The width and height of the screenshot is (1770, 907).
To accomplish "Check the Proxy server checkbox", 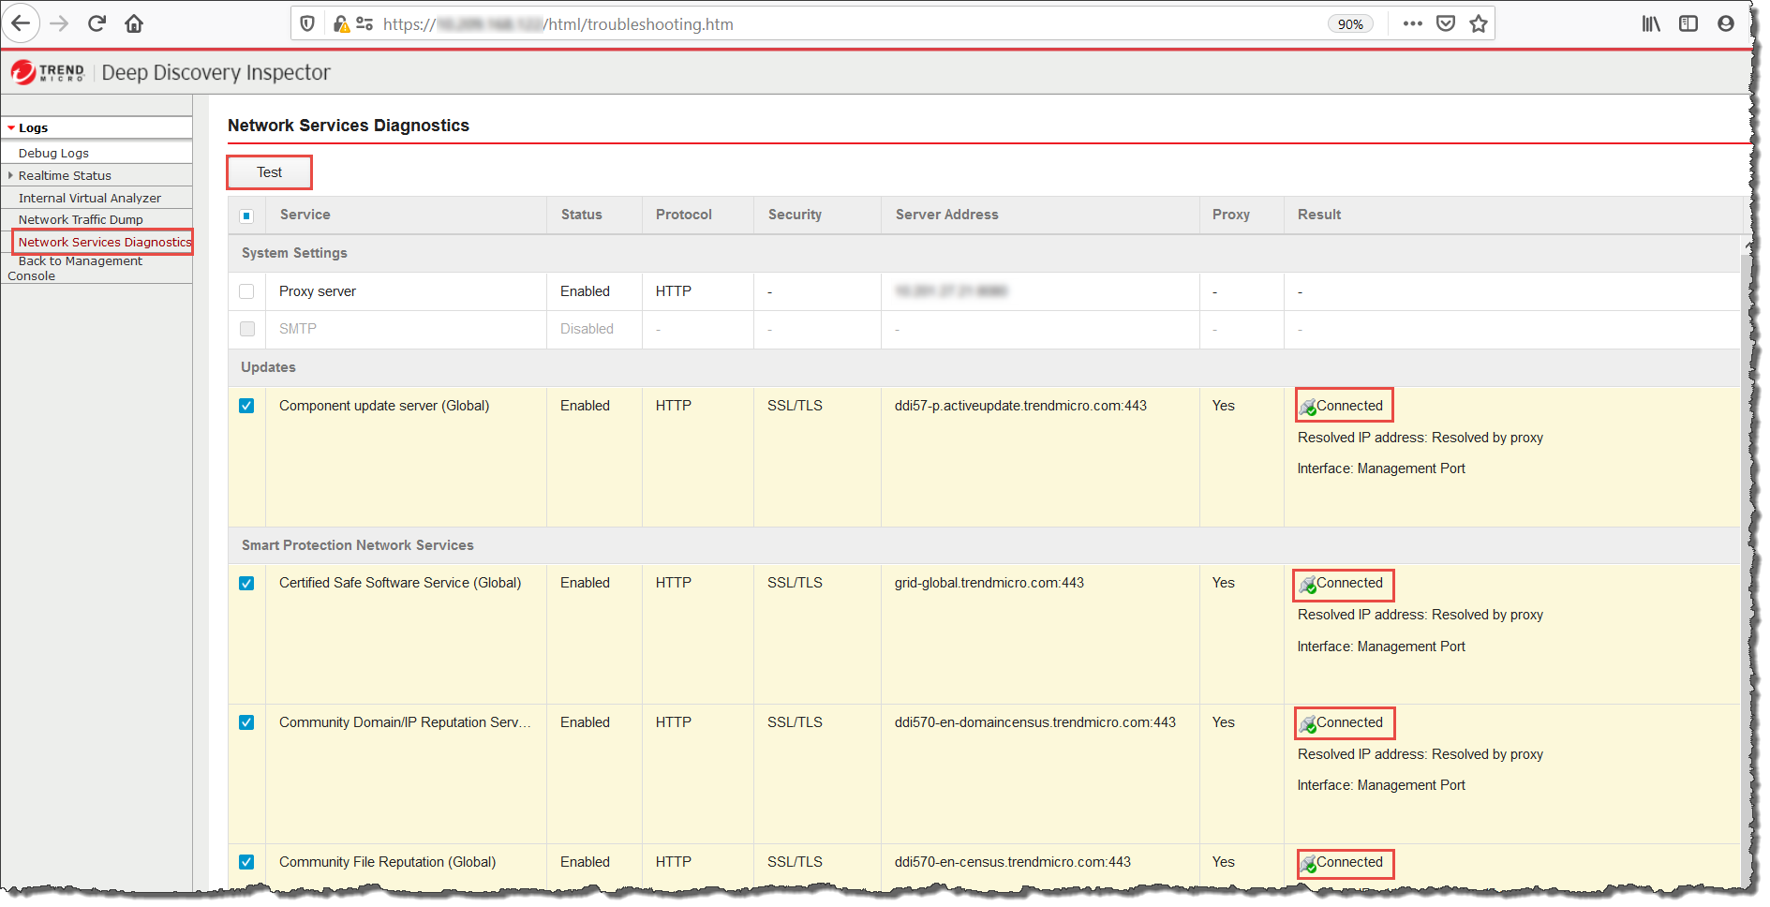I will [246, 291].
